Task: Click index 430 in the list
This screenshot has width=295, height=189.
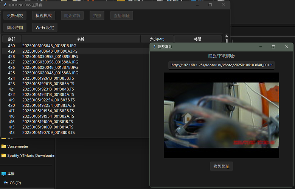Action: [11, 46]
